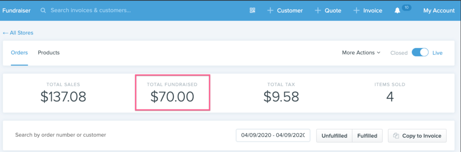Click the Fundraiser store name in header
Viewport: 461px width, 152px height.
click(17, 11)
